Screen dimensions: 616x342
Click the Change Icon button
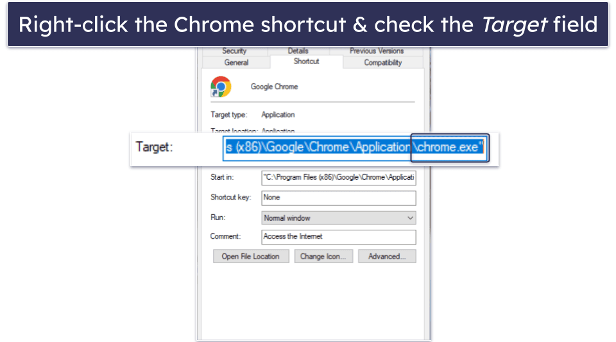(x=323, y=257)
